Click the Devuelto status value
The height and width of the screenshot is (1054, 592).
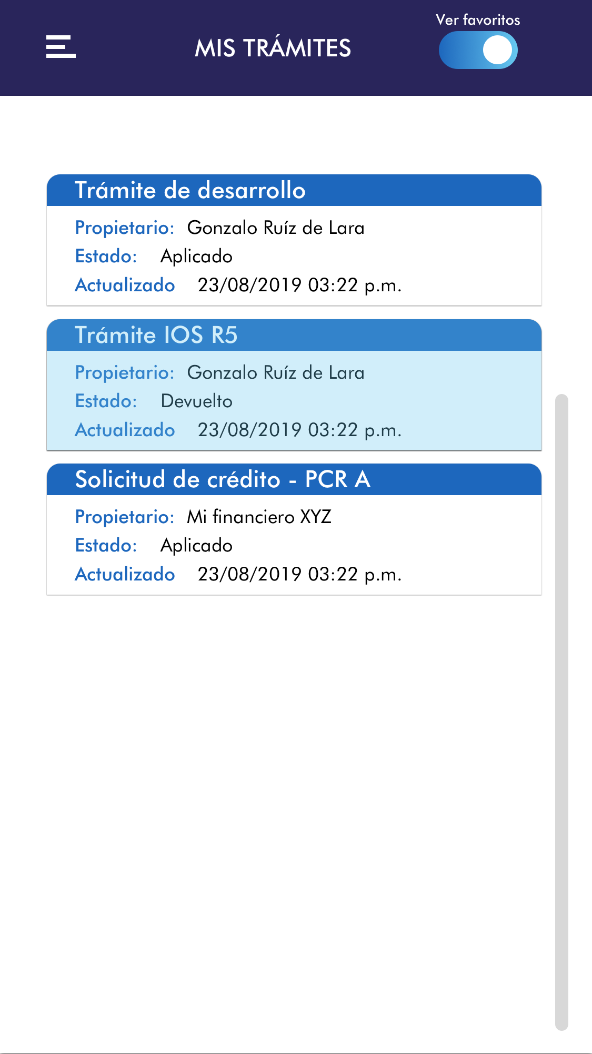[196, 401]
